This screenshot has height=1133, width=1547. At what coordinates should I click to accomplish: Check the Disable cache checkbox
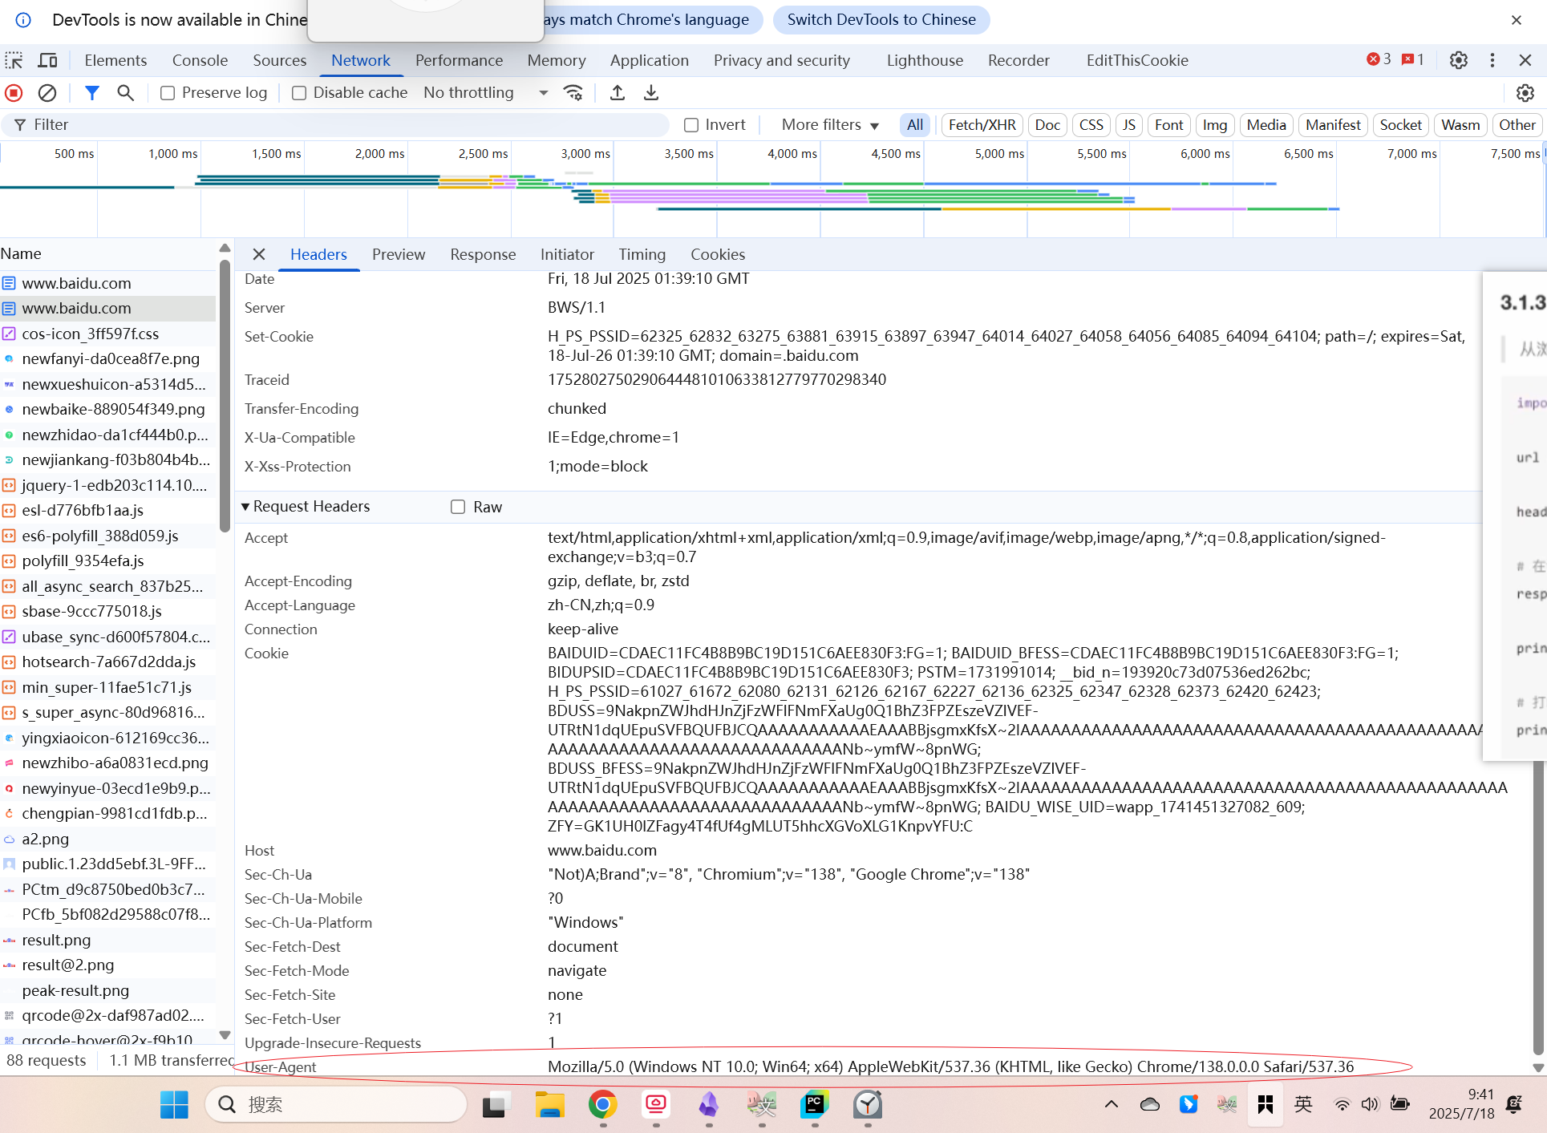(299, 93)
